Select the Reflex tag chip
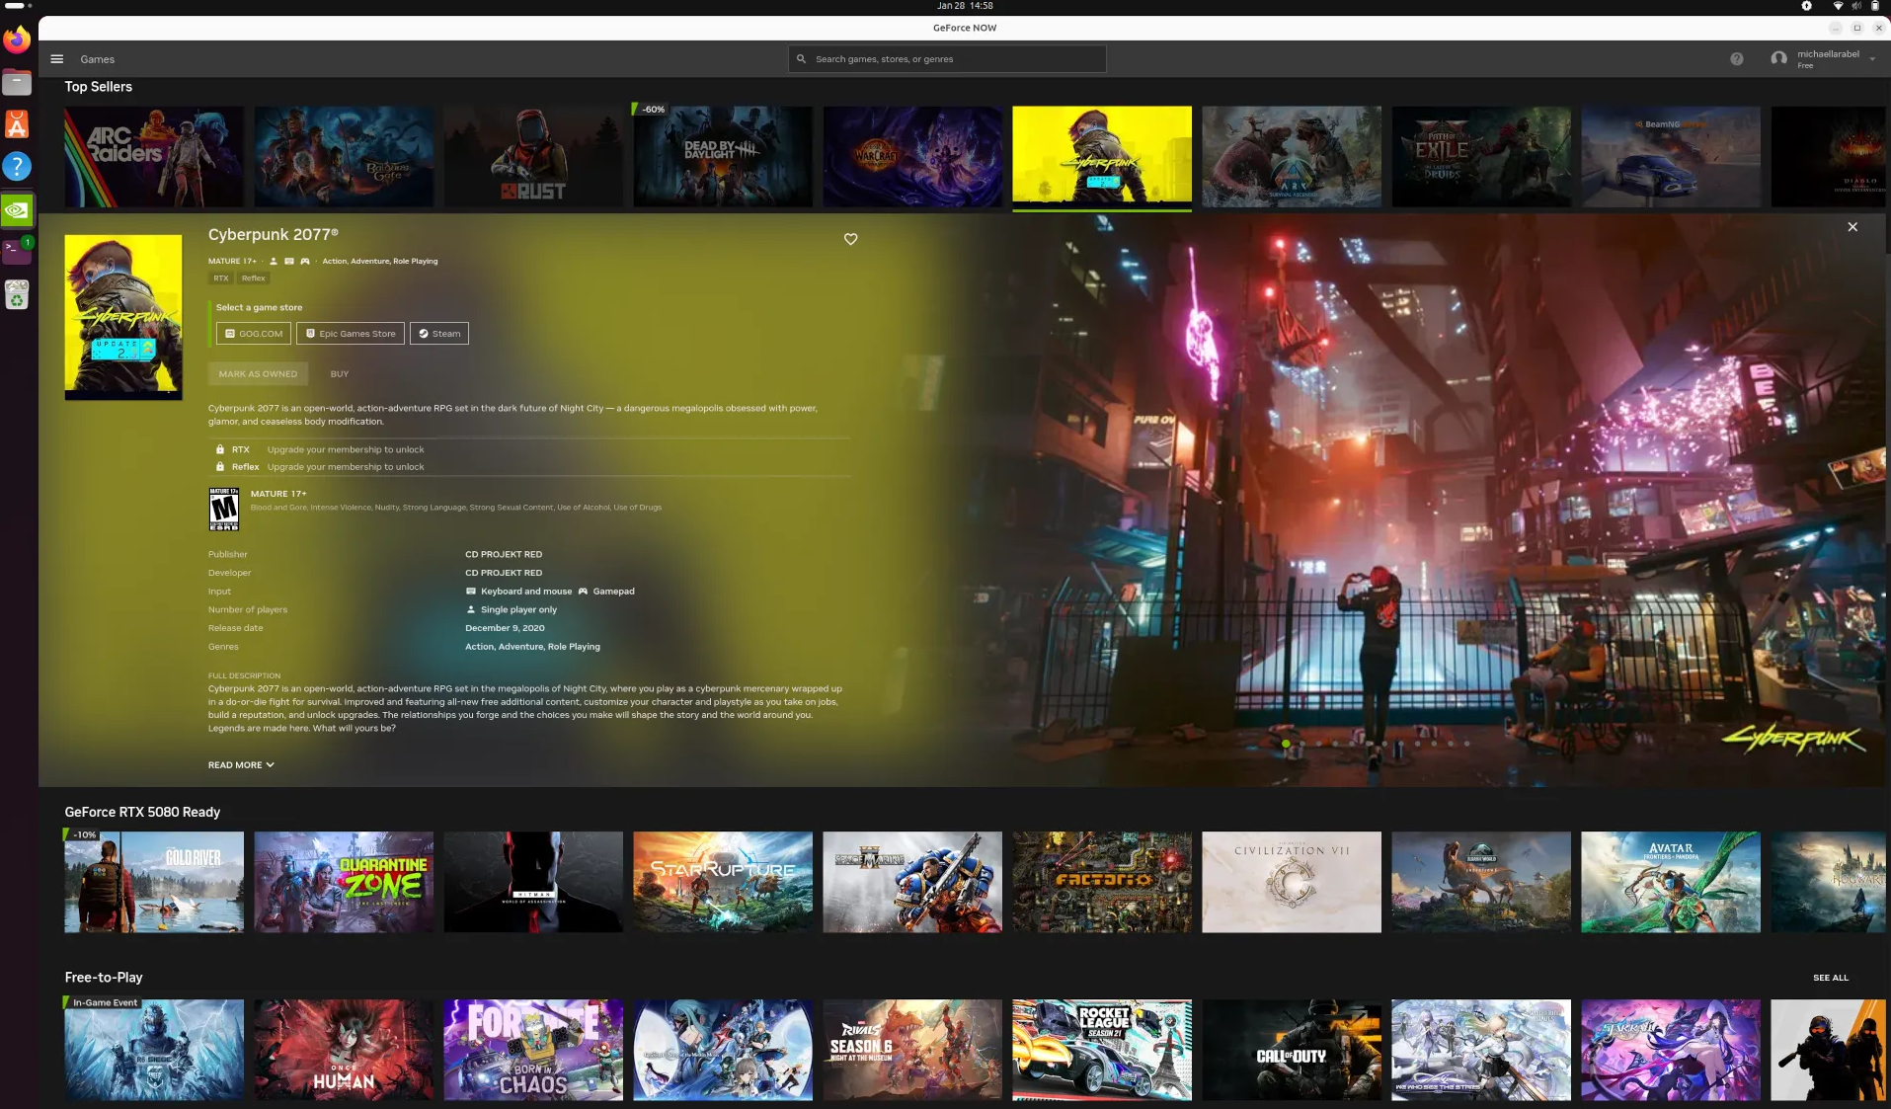The image size is (1891, 1109). click(x=254, y=278)
